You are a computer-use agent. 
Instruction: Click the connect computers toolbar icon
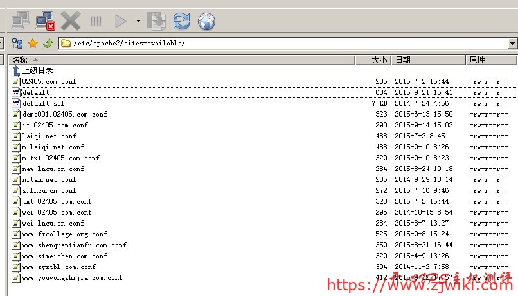pos(20,21)
